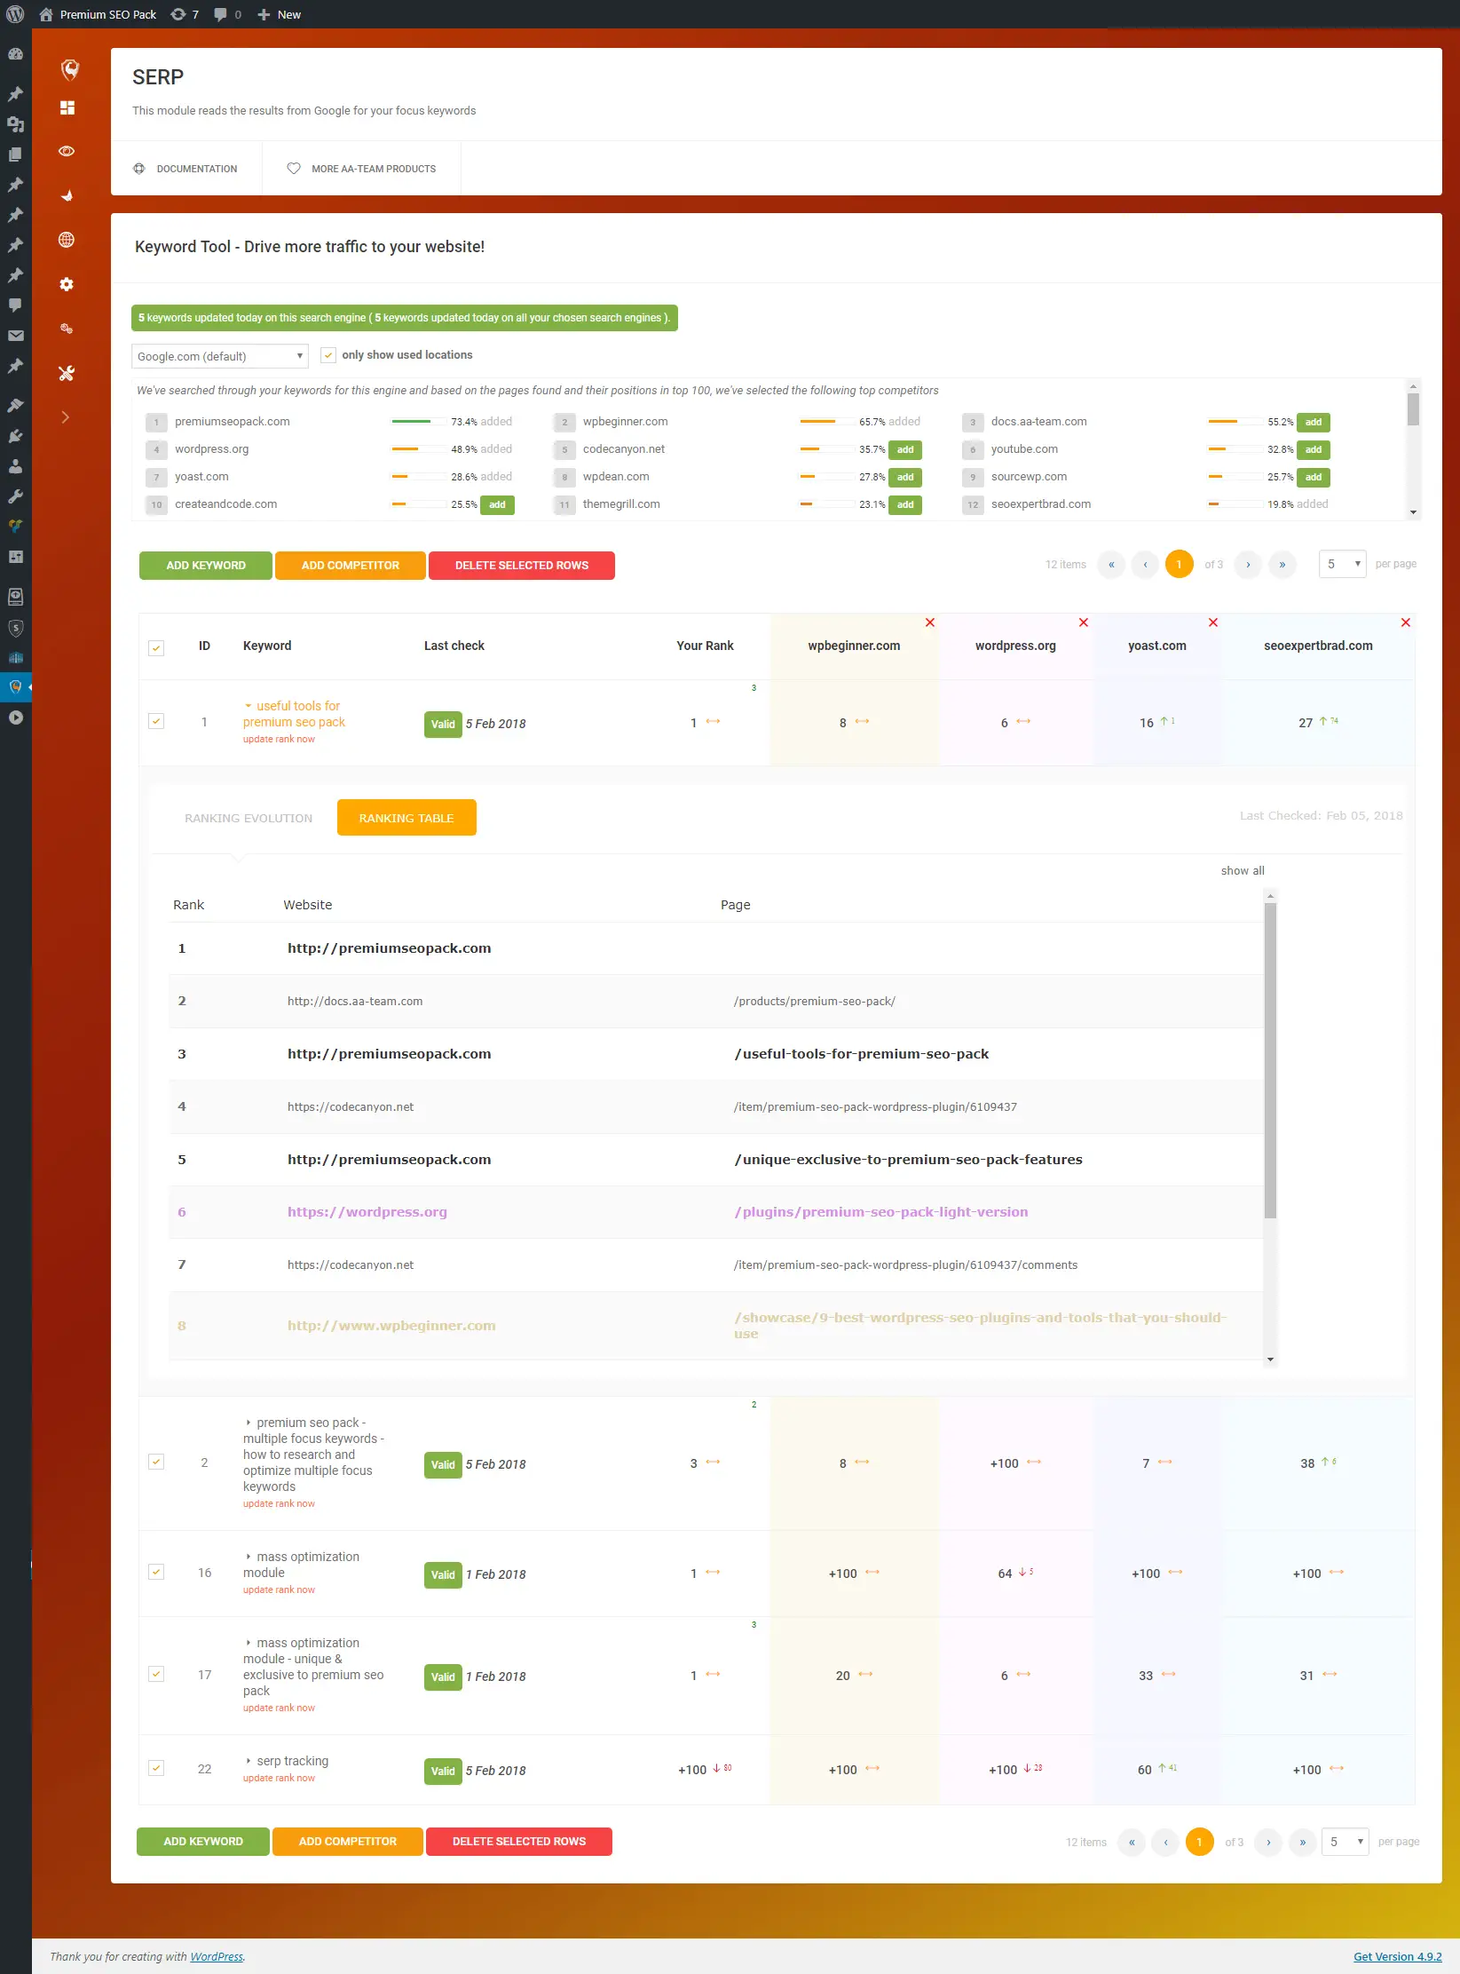Toggle checkbox for keyword ID 16
Viewport: 1460px width, 1974px height.
156,1572
